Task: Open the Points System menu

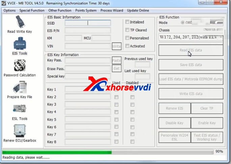Action: coord(86,10)
